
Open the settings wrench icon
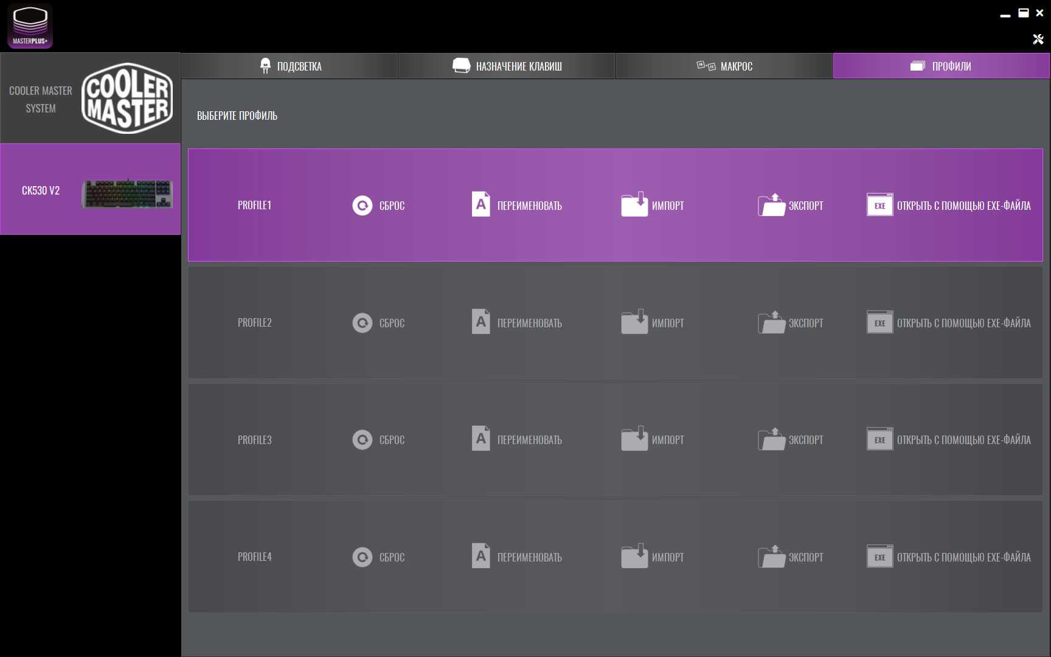coord(1038,39)
